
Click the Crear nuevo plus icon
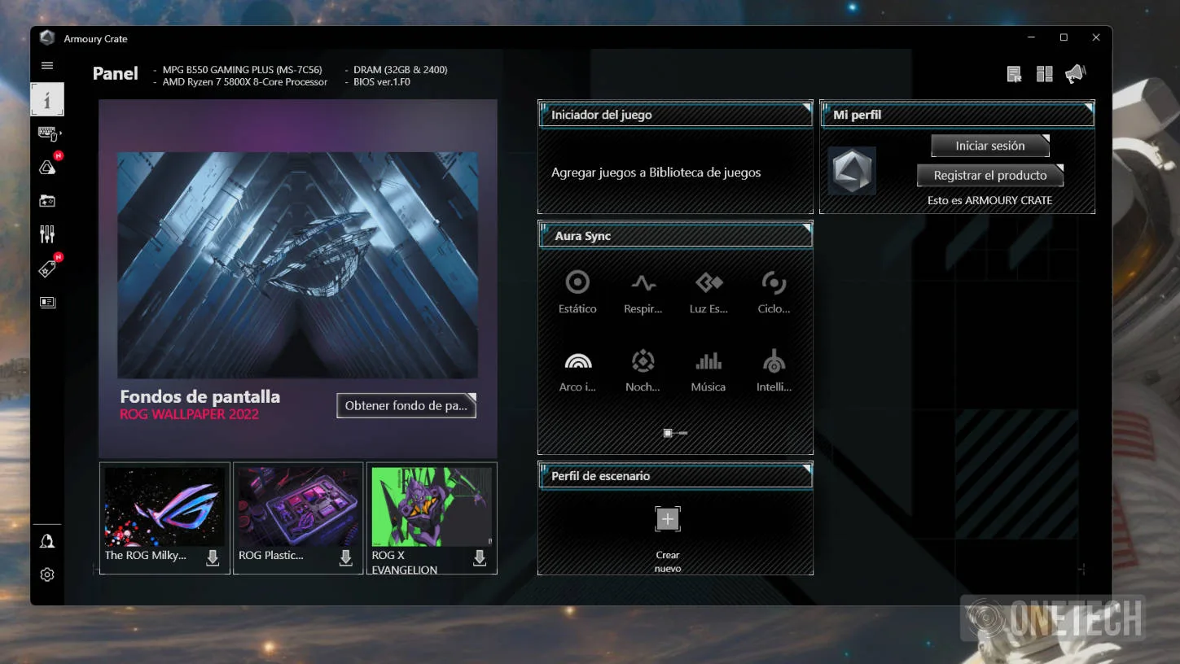(668, 519)
